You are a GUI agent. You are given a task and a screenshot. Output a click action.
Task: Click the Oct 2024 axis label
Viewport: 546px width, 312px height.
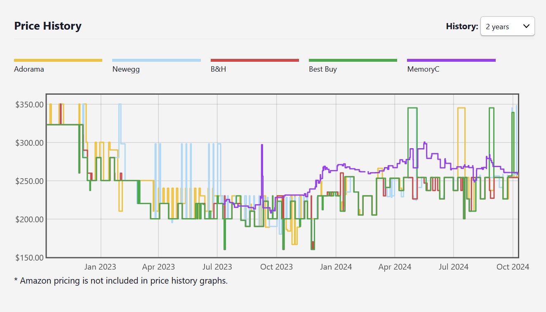pyautogui.click(x=513, y=267)
